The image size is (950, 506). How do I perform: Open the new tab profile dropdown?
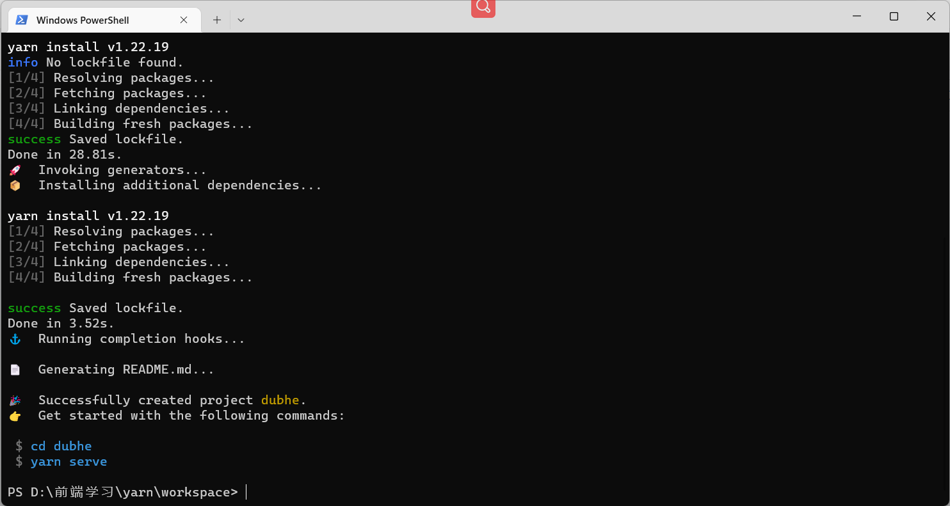click(x=241, y=20)
